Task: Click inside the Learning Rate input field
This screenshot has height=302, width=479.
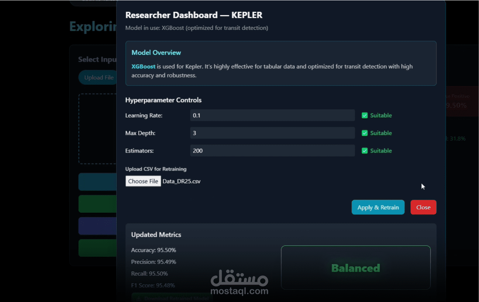Action: pos(272,115)
